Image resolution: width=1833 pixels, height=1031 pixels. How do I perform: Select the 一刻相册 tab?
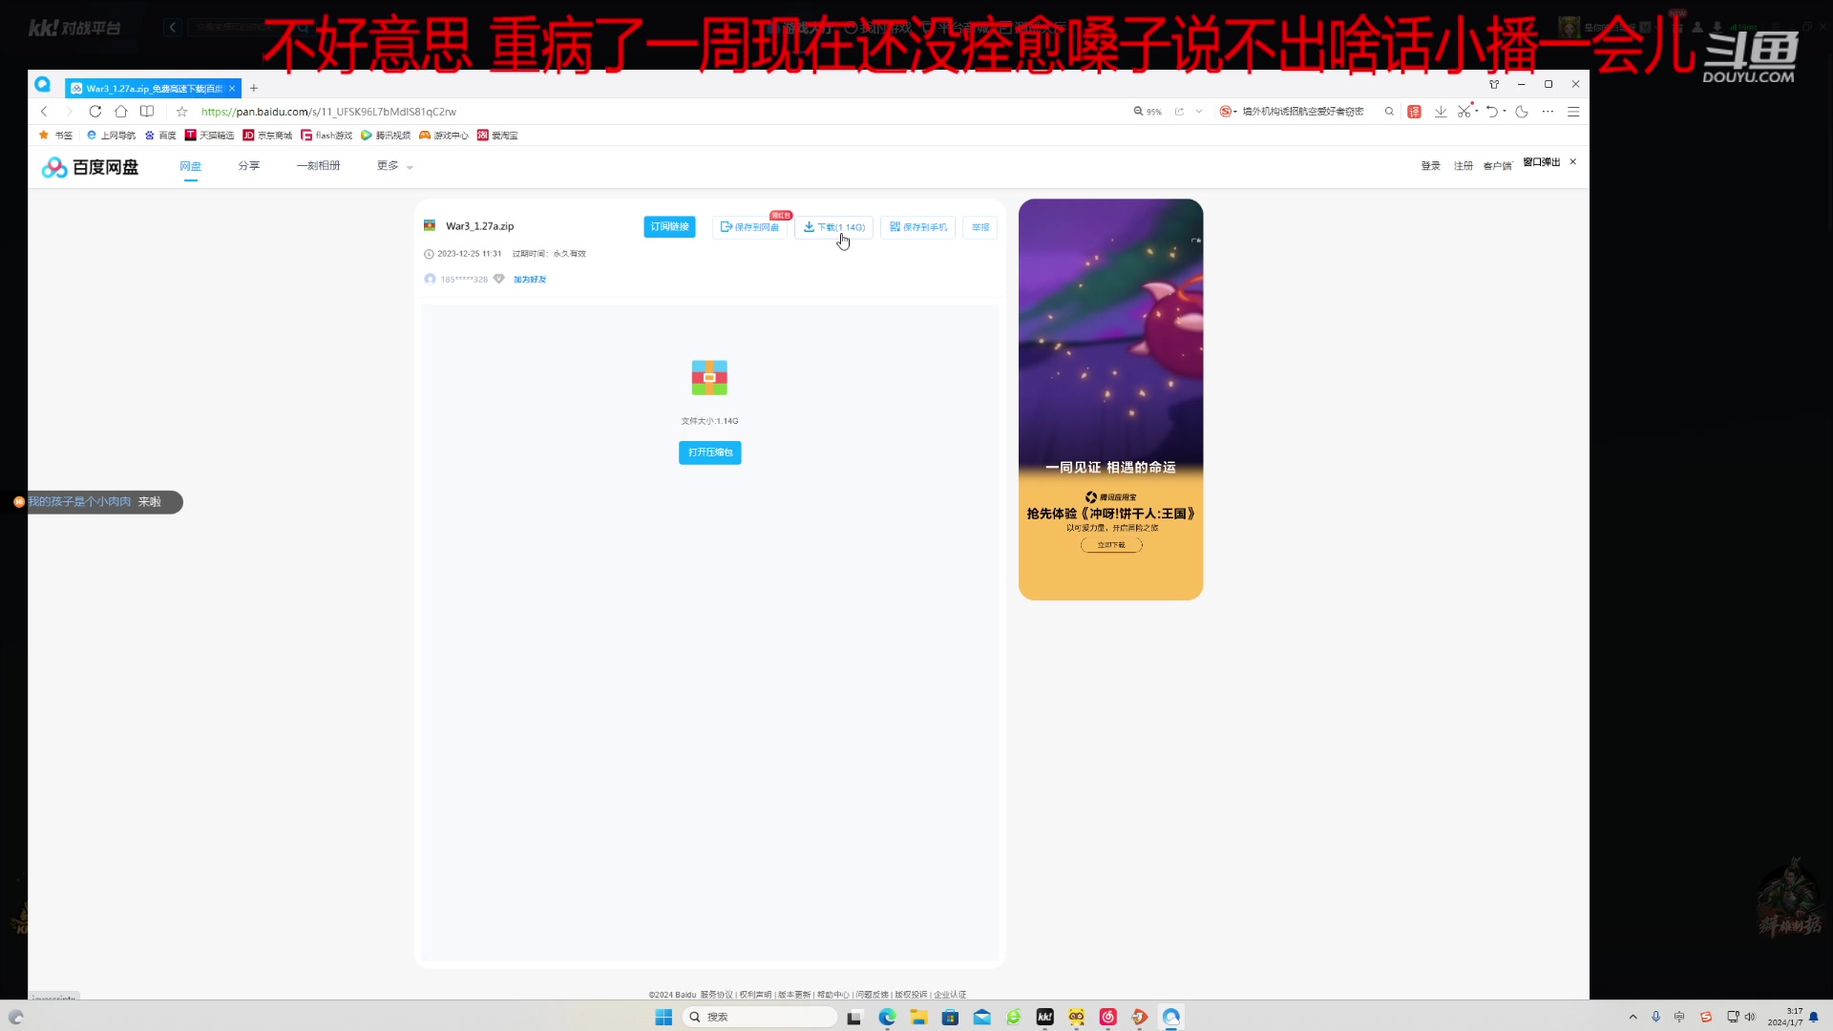(318, 166)
